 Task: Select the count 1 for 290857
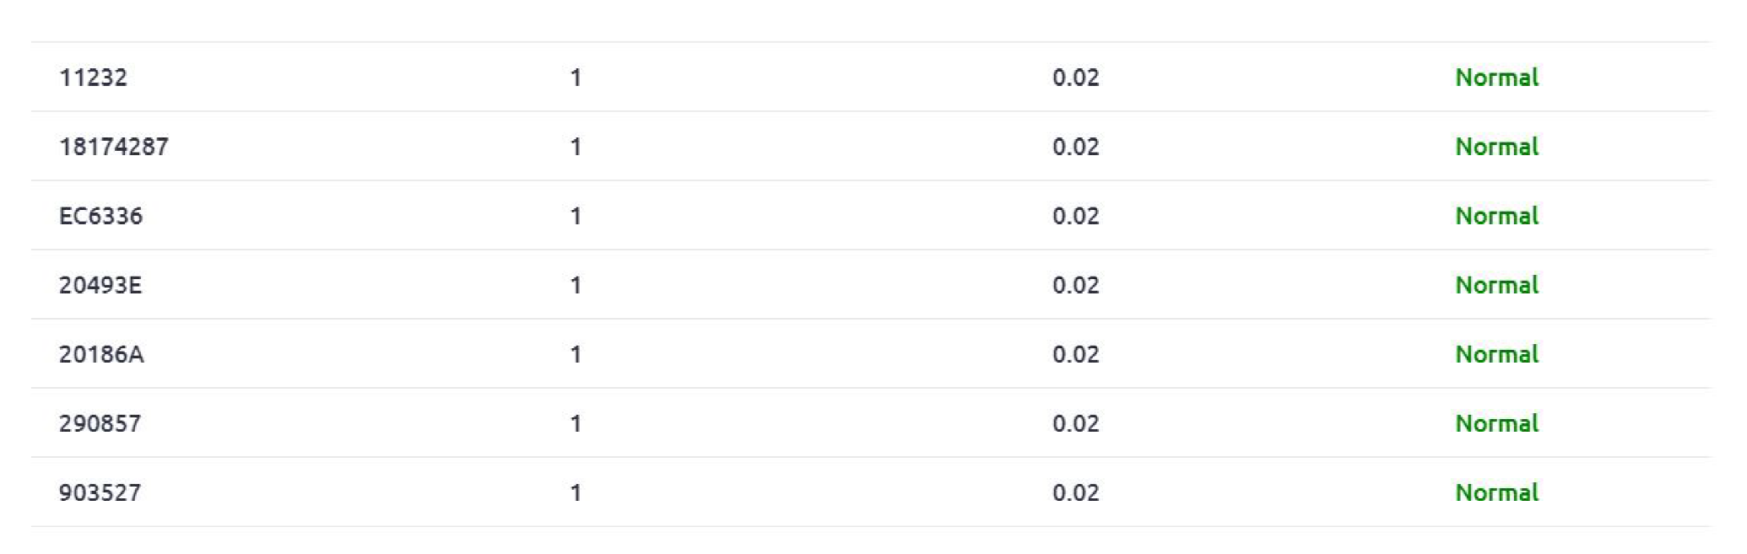pyautogui.click(x=576, y=423)
